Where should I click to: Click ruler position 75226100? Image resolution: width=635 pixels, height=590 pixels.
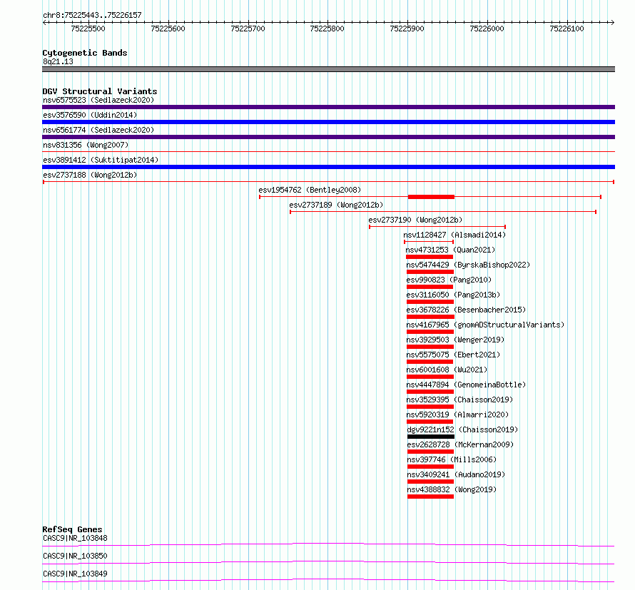pos(567,29)
